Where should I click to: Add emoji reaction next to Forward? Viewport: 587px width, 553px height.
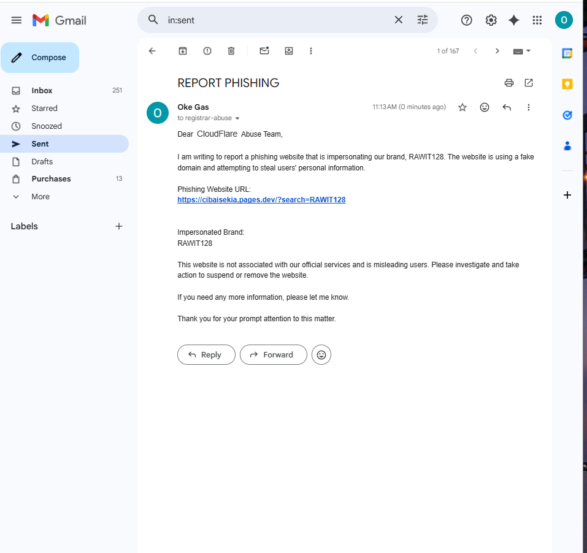tap(321, 355)
